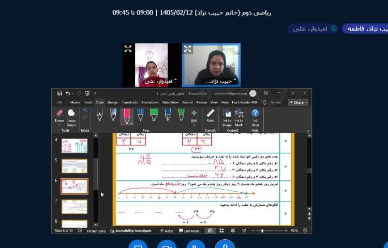This screenshot has width=388, height=248.
Task: Open the caret on حبیب نژاد video
Action: (x=235, y=80)
